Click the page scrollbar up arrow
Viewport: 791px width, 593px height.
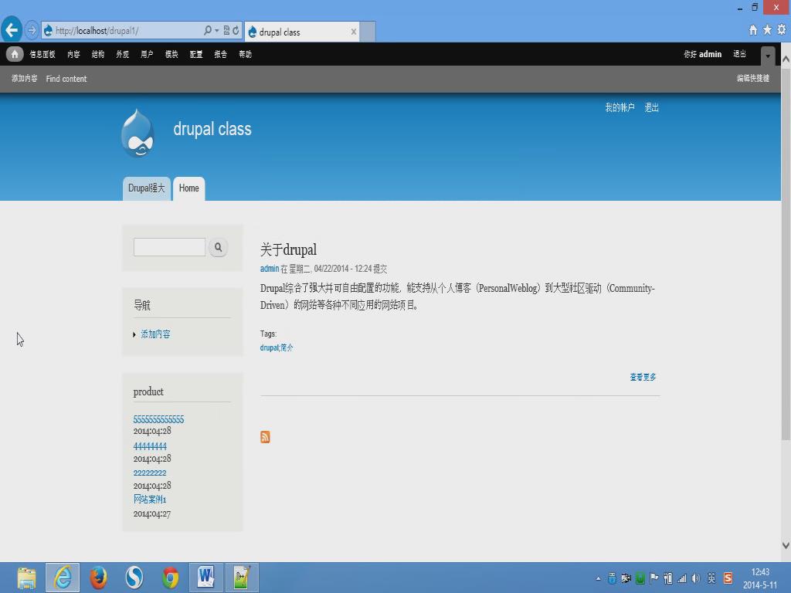click(x=786, y=59)
